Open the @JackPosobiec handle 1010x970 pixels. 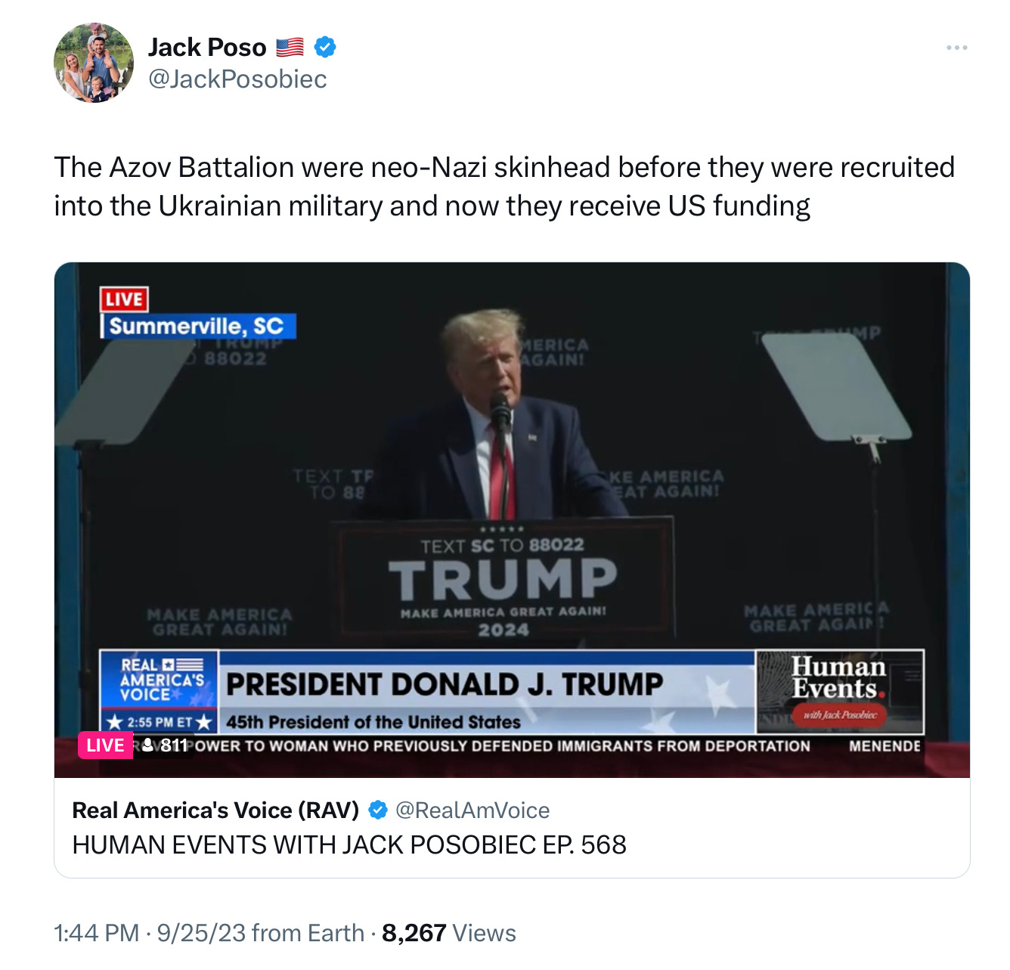coord(237,79)
